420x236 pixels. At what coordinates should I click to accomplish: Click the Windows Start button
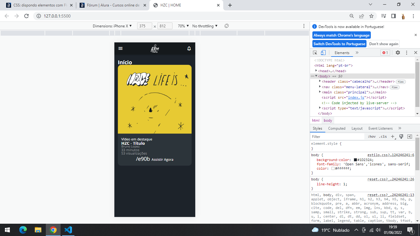[x=7, y=230]
